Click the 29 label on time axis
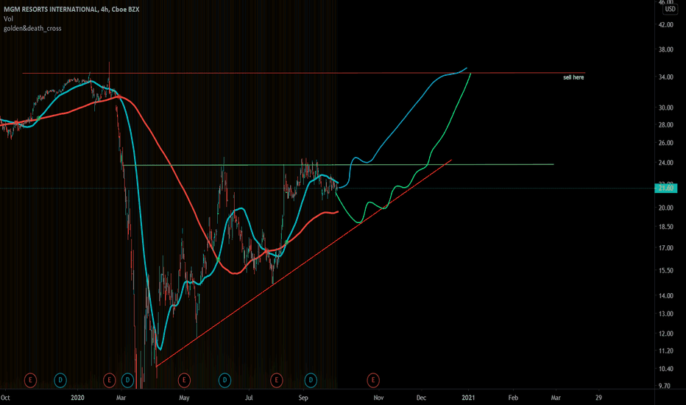The image size is (686, 405). 598,398
